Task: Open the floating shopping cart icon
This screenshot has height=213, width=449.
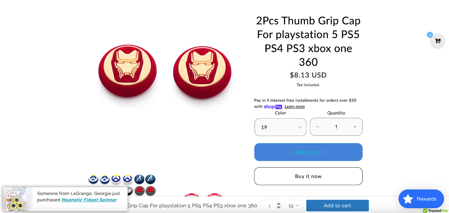Action: click(437, 41)
